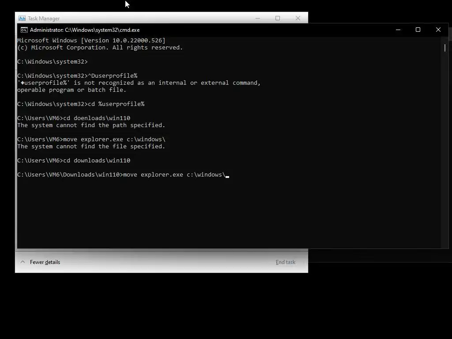The image size is (452, 339).
Task: Click the first 'move explorer.exe c:\windows\' line under C:\Users\VM6
Action: click(x=91, y=139)
